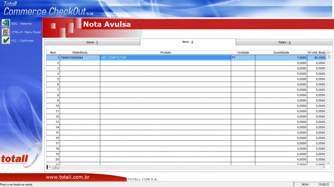
Task: Select item number 10 row header
Action: (x=53, y=106)
